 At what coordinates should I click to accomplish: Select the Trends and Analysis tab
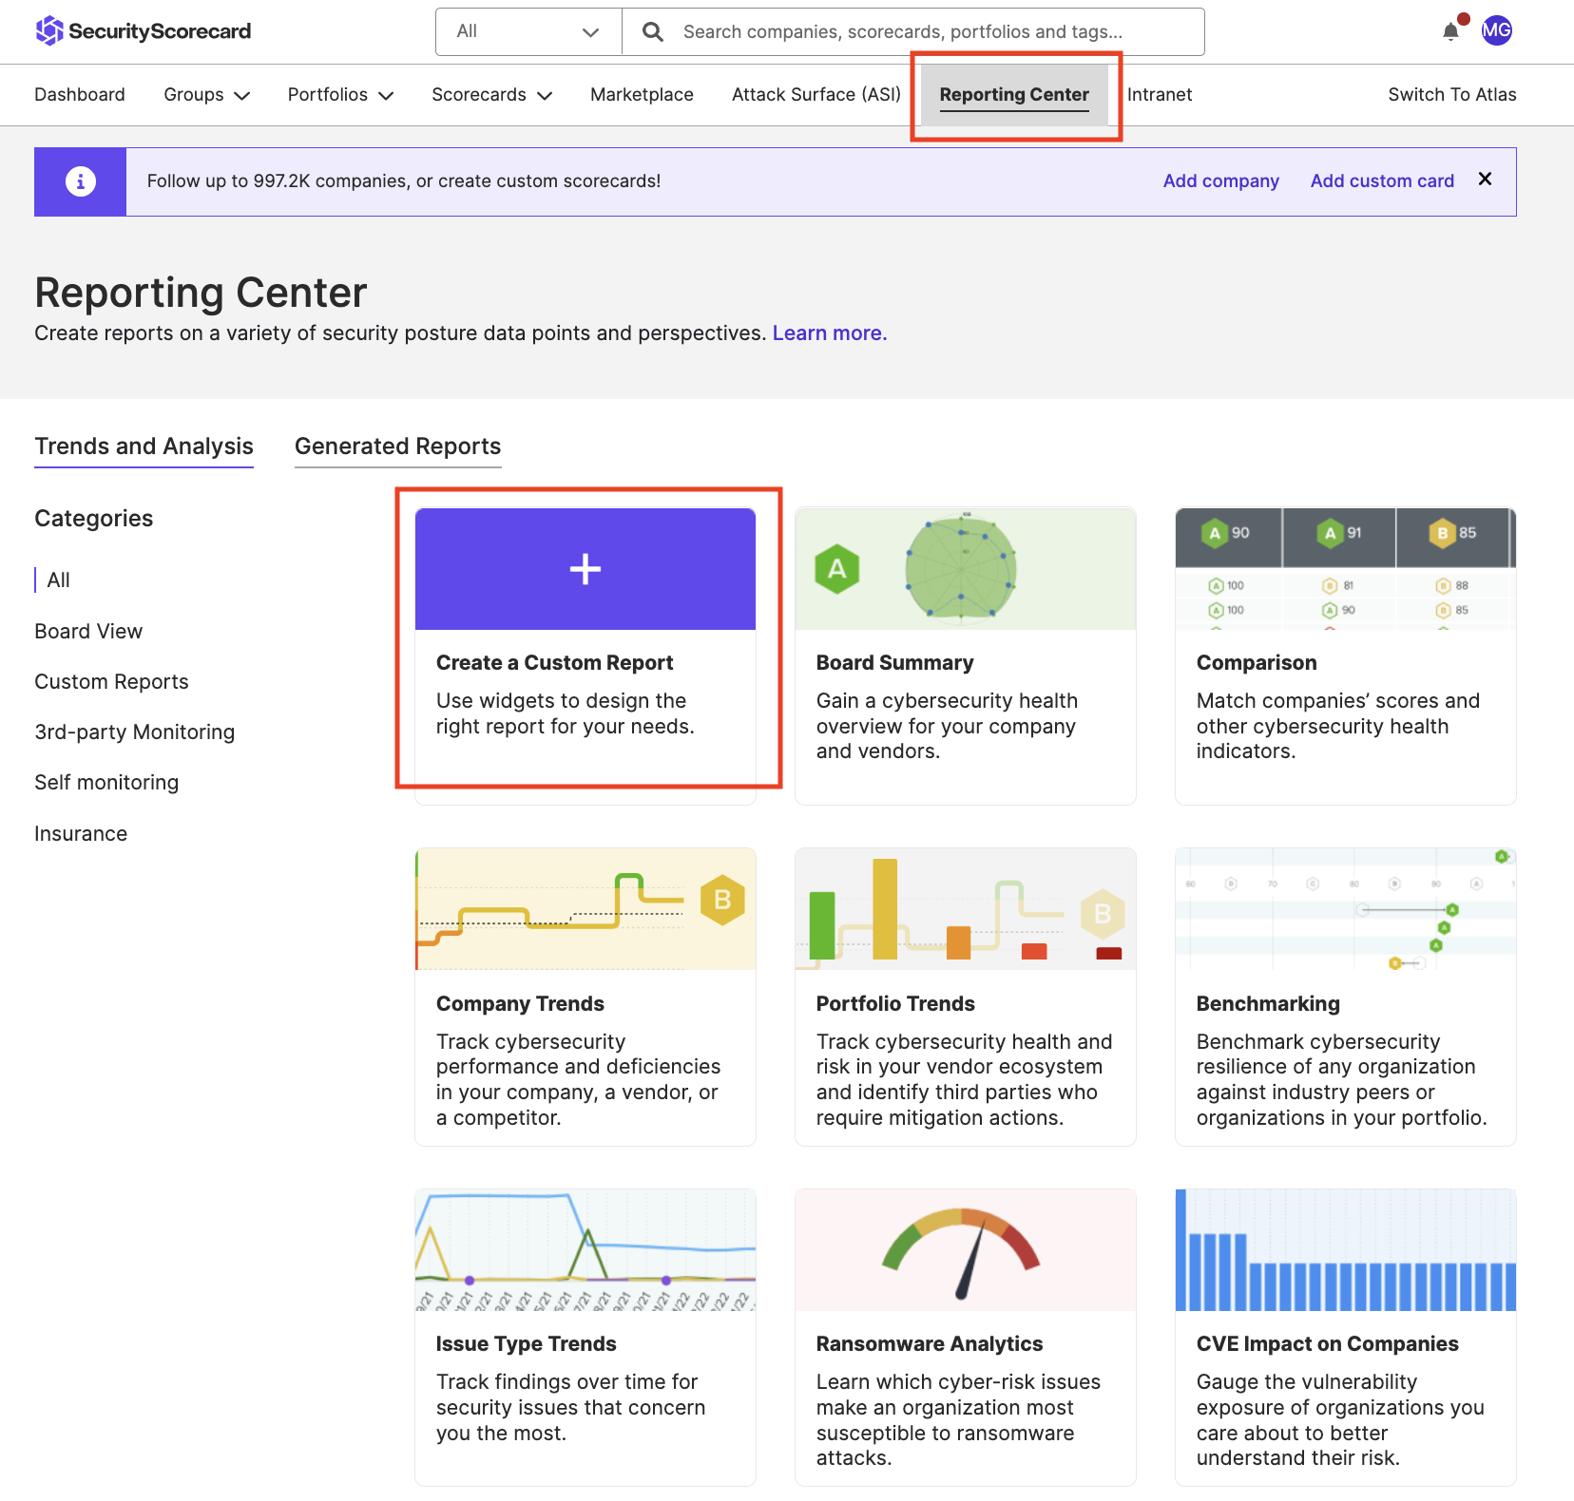coord(144,446)
